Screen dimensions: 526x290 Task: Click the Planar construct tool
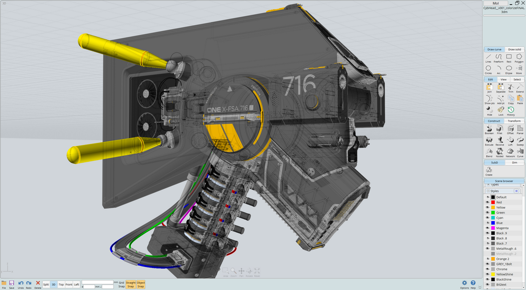click(520, 130)
